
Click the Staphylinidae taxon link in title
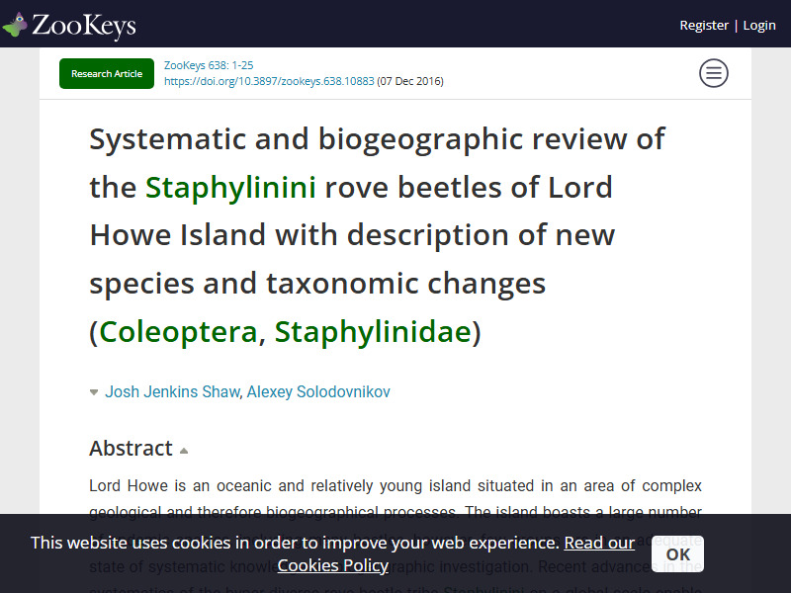373,332
